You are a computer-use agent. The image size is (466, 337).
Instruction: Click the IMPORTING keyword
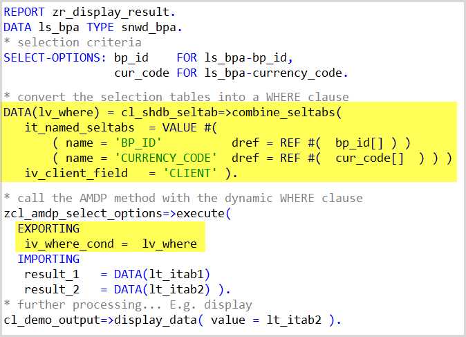(48, 259)
